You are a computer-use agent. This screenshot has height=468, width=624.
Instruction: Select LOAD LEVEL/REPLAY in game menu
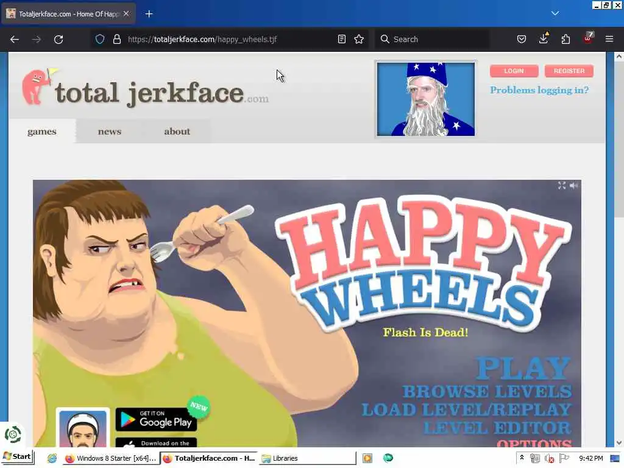tap(466, 410)
